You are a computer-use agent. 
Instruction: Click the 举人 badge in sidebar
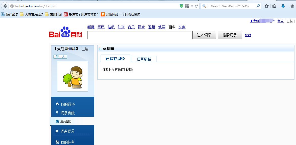(60, 57)
